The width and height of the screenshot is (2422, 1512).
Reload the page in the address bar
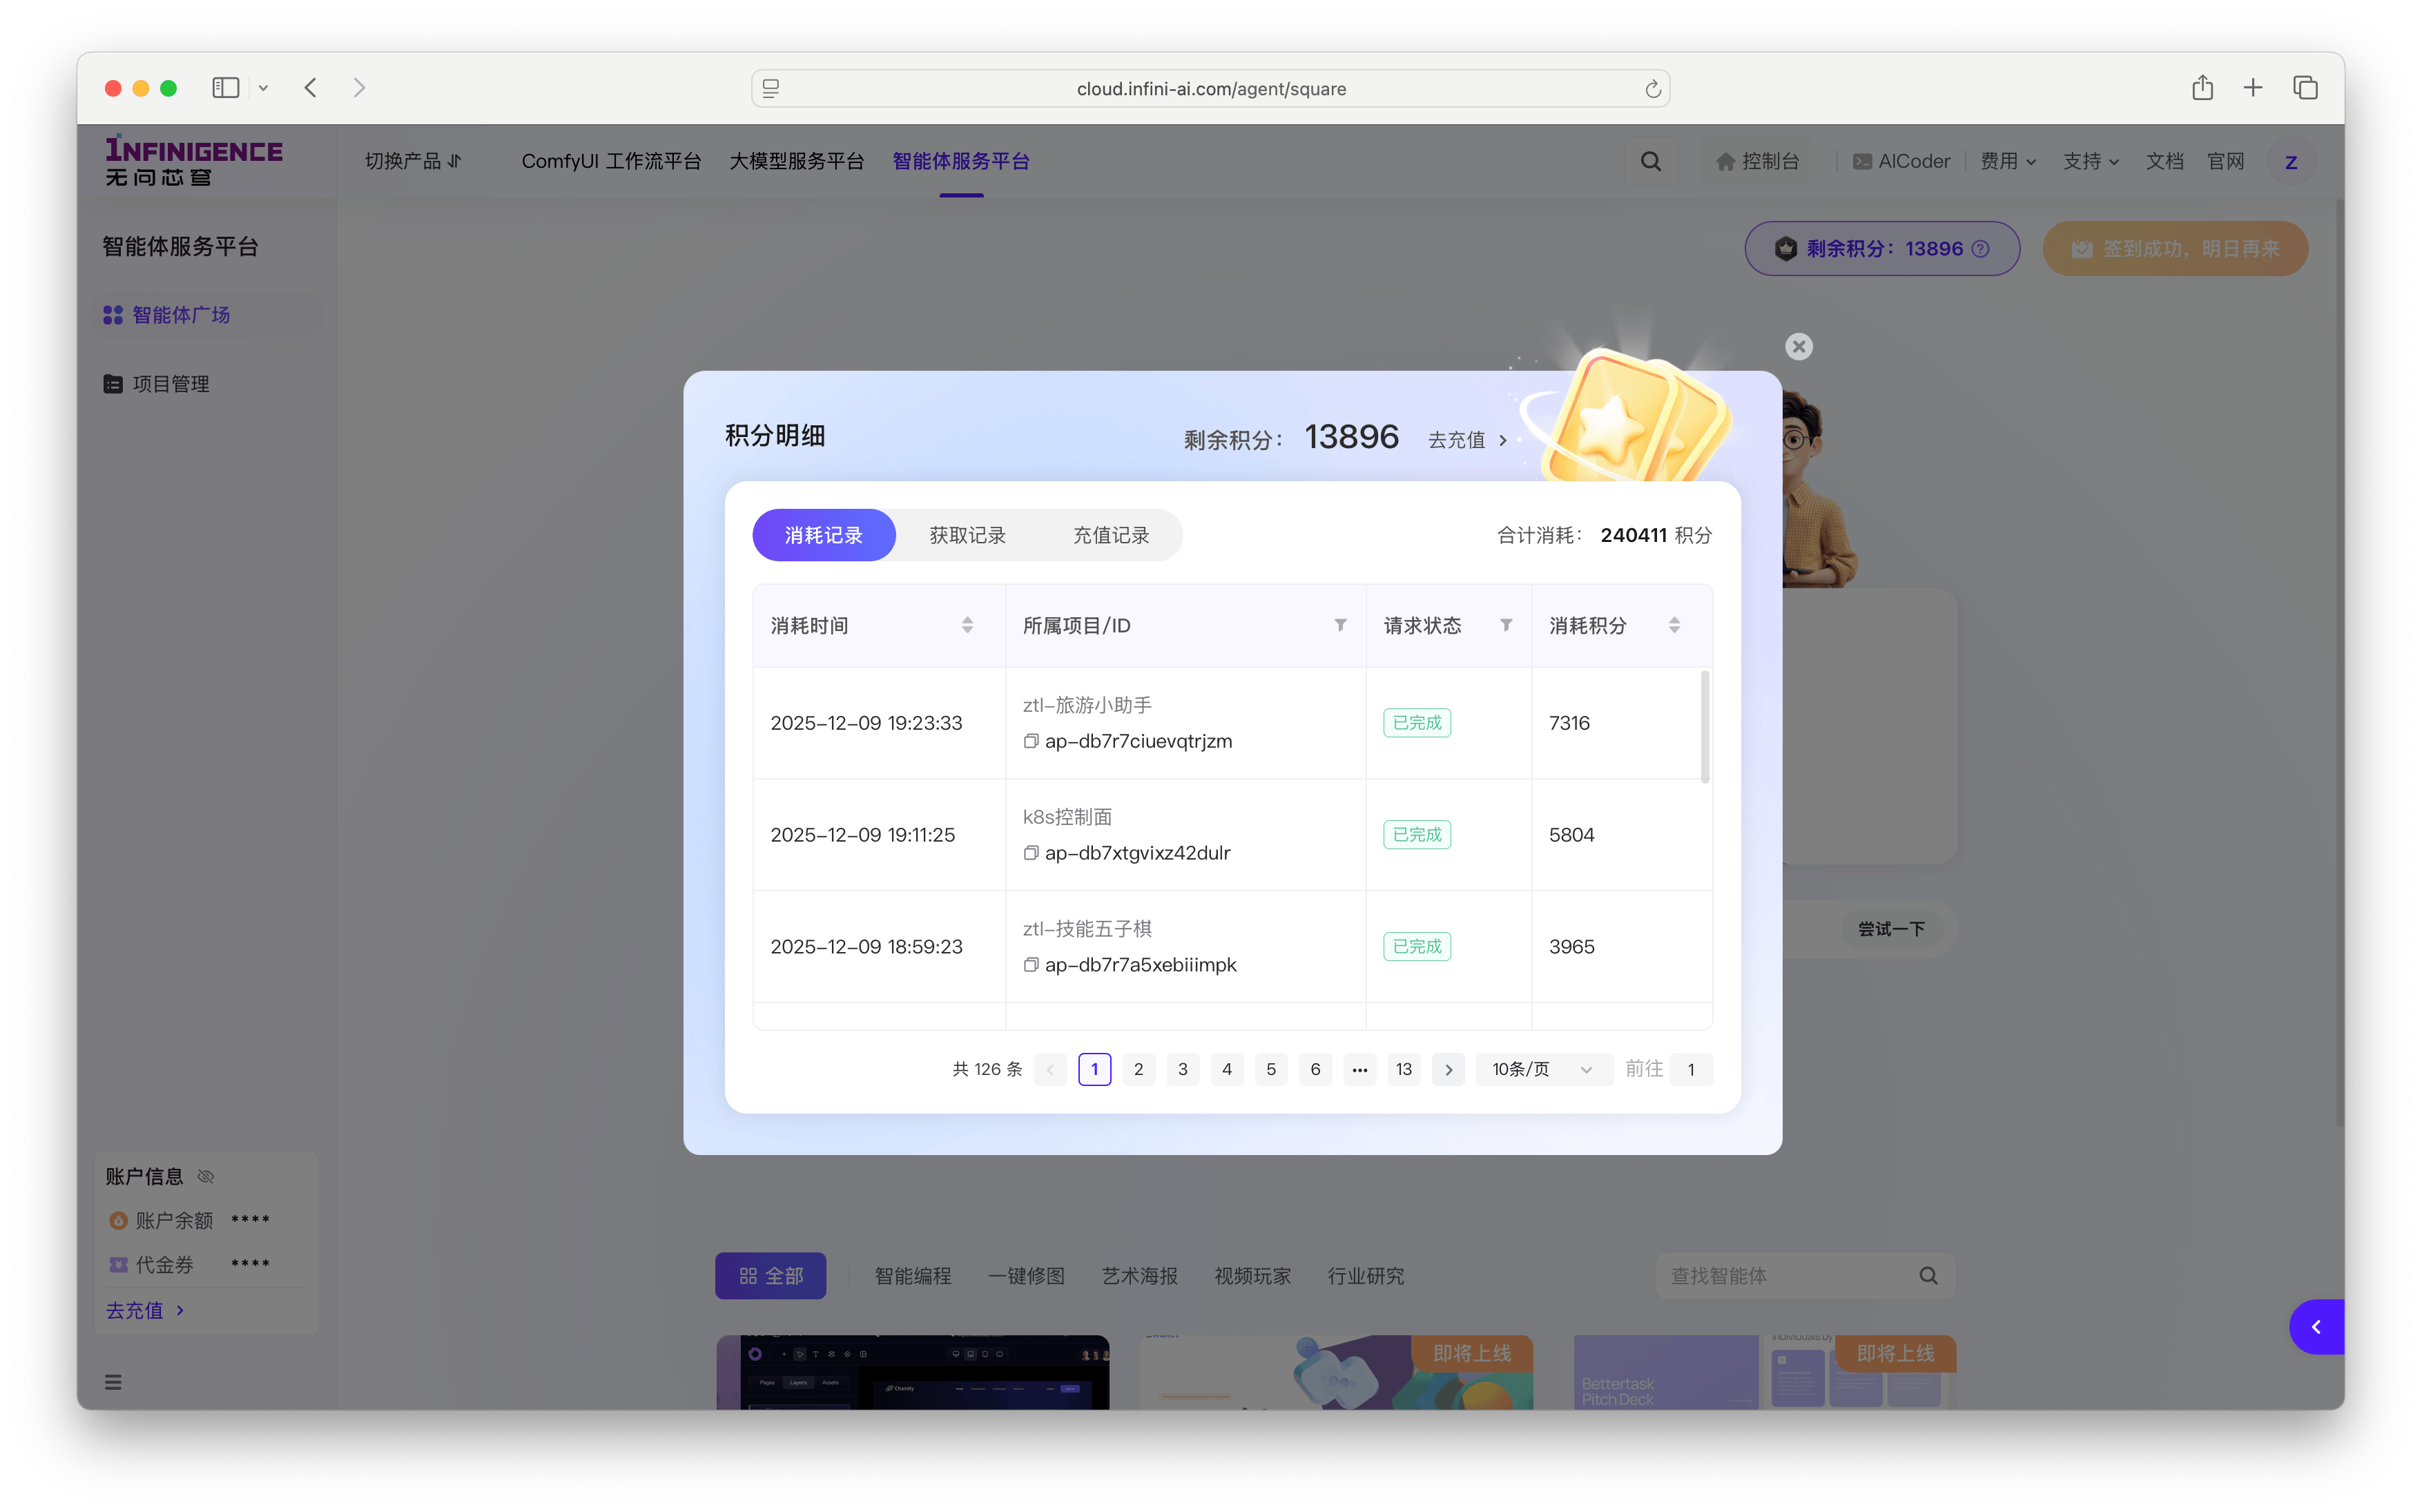tap(1653, 89)
